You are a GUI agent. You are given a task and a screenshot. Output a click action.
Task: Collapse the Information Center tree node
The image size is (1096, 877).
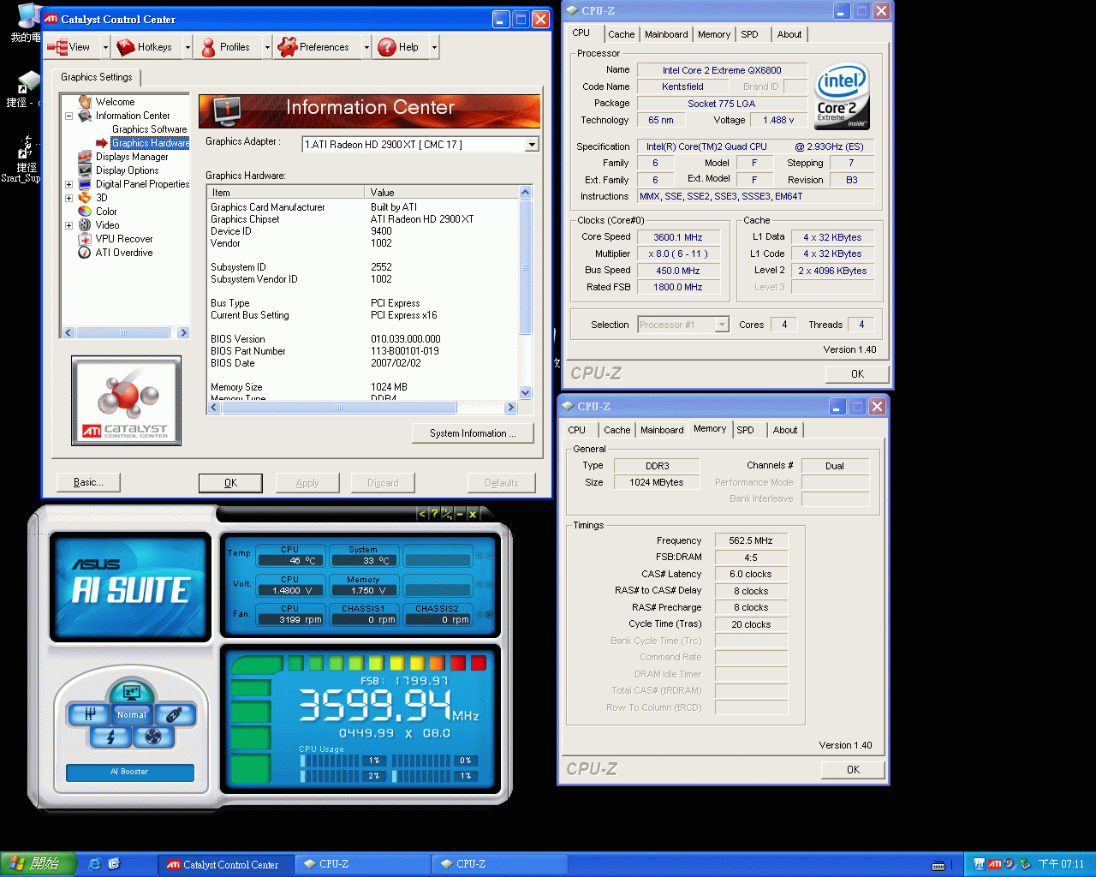tap(68, 116)
